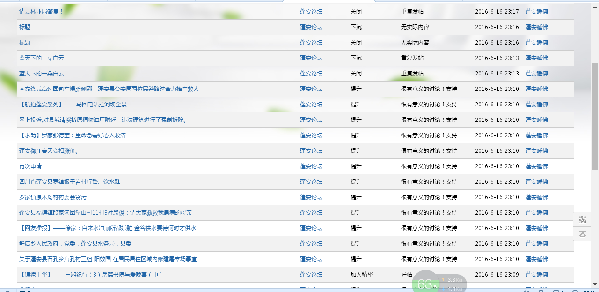Click operator 蓬安睡佛 in the 23:09 row
The height and width of the screenshot is (292, 599).
536,275
